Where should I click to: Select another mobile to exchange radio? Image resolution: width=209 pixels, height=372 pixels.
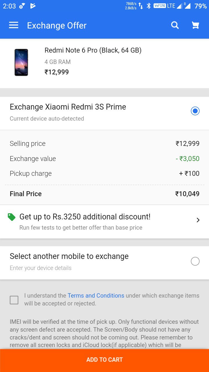tap(195, 261)
